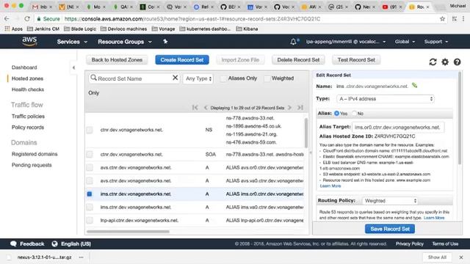Check the NS record row checkbox
The image size is (470, 264).
[90, 130]
